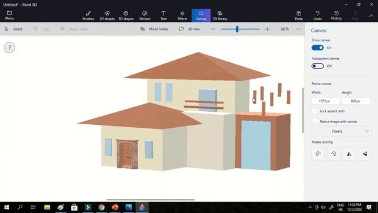This screenshot has height=213, width=378.
Task: Click the Crop tool
Action: [x=41, y=29]
